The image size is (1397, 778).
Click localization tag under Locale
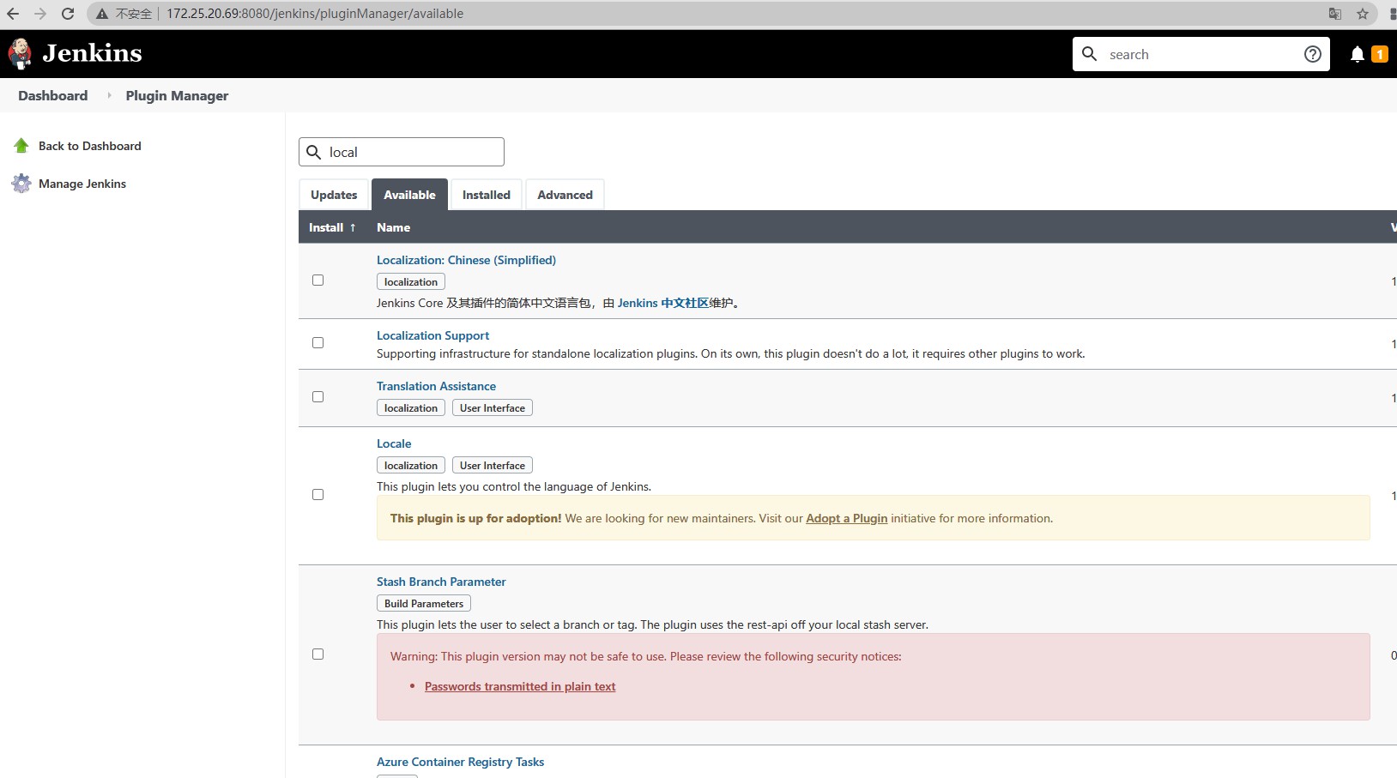pos(411,466)
